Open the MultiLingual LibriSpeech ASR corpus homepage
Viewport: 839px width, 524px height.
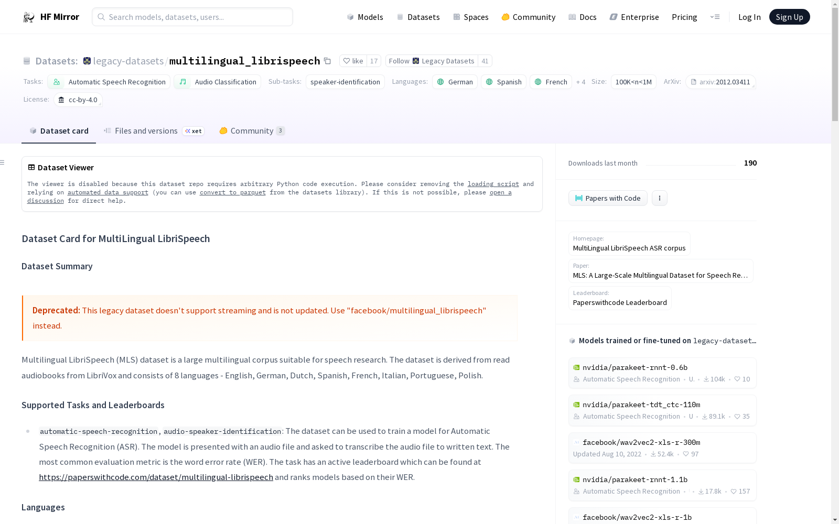pos(629,244)
